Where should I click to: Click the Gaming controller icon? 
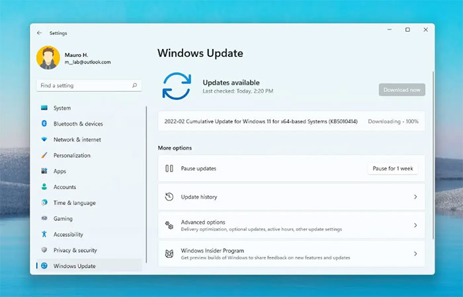click(44, 218)
